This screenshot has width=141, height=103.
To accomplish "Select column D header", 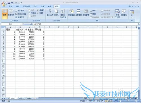I will pos(39,27).
